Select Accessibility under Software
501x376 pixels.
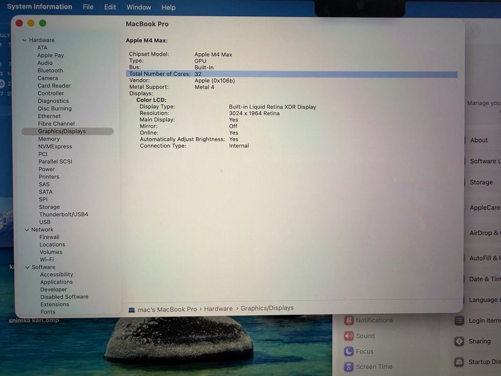click(56, 274)
